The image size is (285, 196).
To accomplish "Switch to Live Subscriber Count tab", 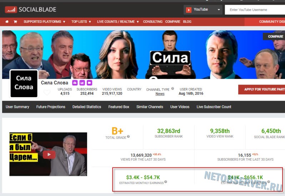I will (x=214, y=107).
